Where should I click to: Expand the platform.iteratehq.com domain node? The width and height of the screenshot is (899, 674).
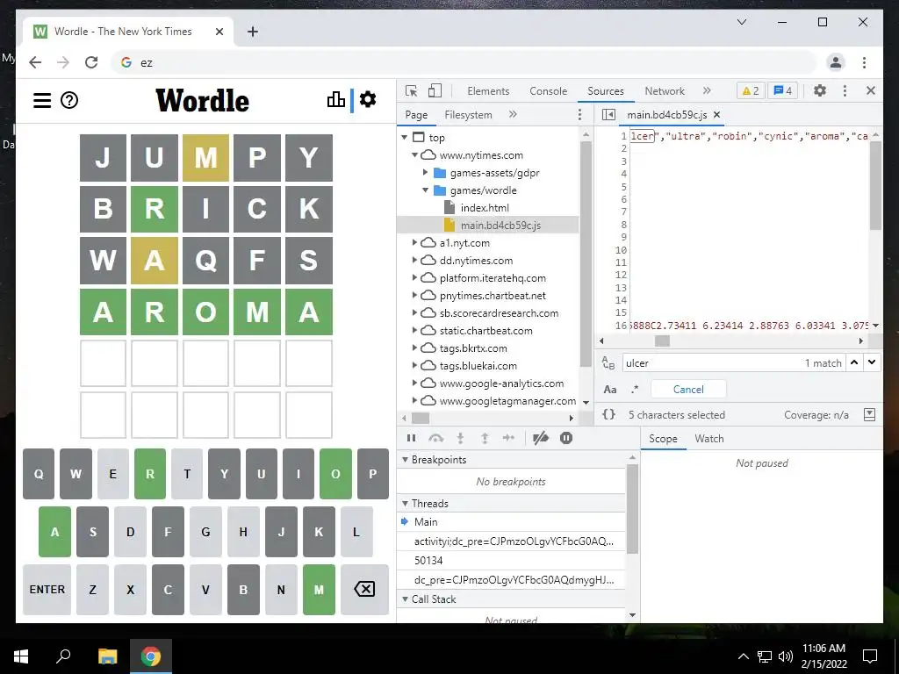415,278
